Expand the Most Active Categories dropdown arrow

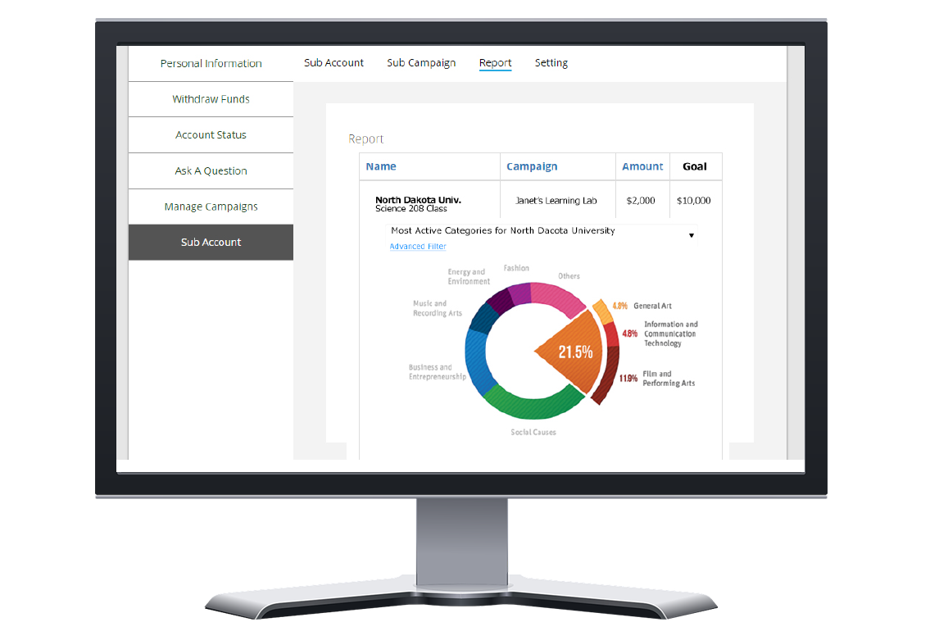click(691, 235)
